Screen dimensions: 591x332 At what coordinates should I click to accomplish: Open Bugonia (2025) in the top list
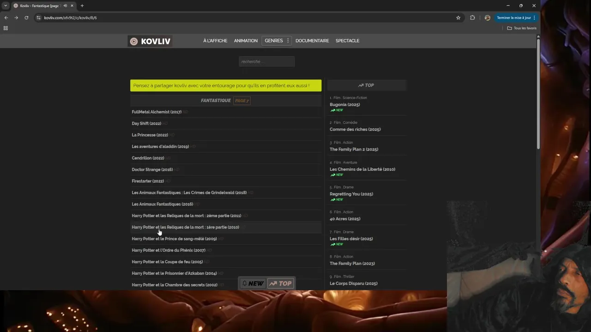click(344, 105)
